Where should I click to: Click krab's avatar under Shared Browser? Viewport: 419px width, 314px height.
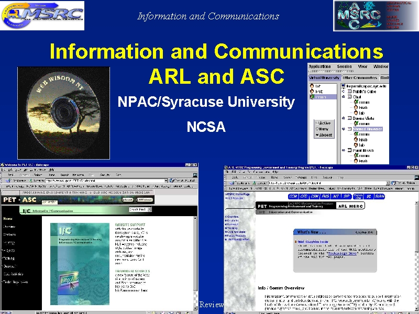[x=356, y=139]
